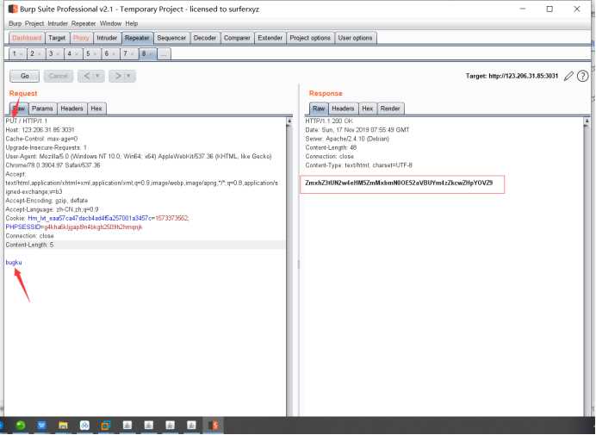Click the Target URL label text
Image resolution: width=596 pixels, height=435 pixels.
tap(512, 76)
